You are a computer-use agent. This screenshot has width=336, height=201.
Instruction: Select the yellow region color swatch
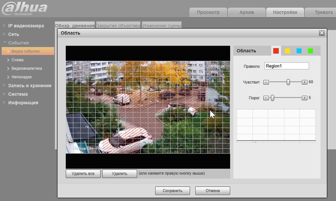click(287, 51)
